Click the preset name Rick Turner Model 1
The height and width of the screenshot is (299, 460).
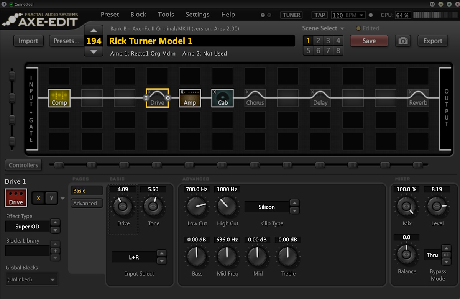(201, 41)
